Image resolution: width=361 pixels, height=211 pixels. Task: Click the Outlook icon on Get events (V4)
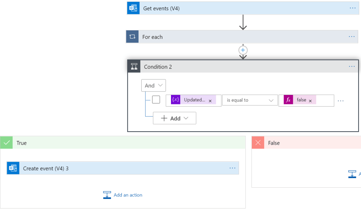click(x=133, y=8)
